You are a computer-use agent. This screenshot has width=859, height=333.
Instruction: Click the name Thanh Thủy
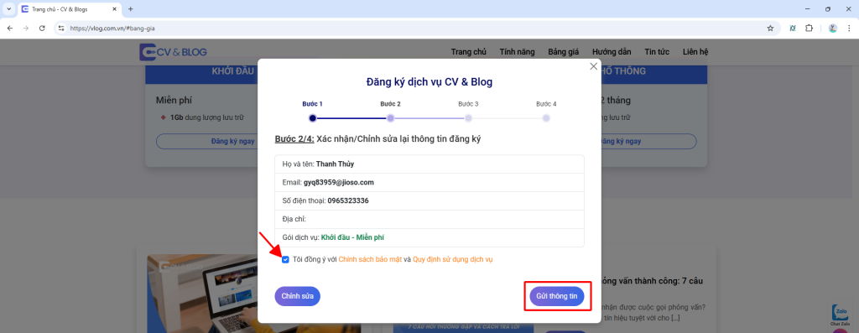(335, 164)
